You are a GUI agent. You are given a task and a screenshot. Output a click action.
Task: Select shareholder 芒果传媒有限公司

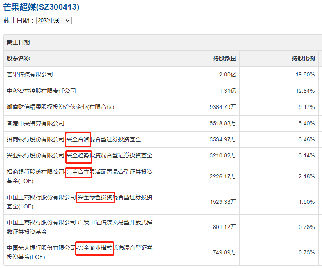tap(30, 74)
